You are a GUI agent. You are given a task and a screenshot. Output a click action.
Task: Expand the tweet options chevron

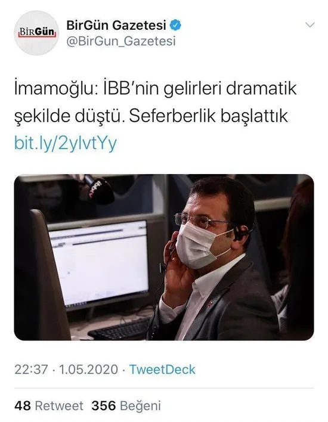[310, 25]
